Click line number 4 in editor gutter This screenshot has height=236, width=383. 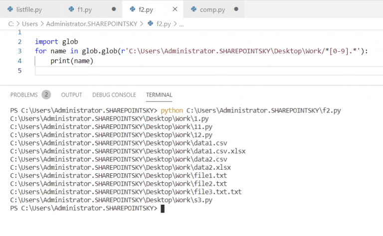(19, 61)
